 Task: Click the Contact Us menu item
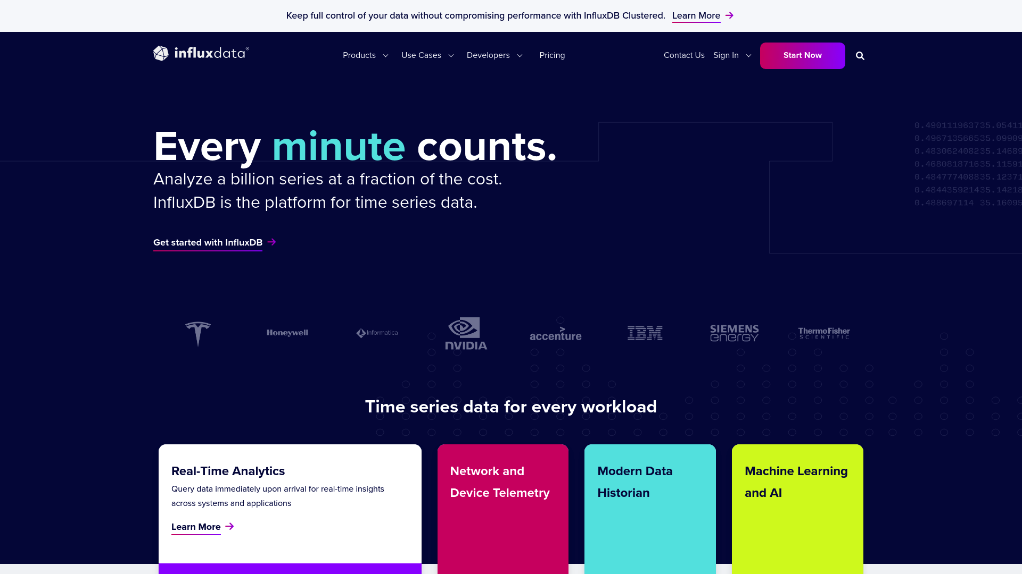[685, 55]
